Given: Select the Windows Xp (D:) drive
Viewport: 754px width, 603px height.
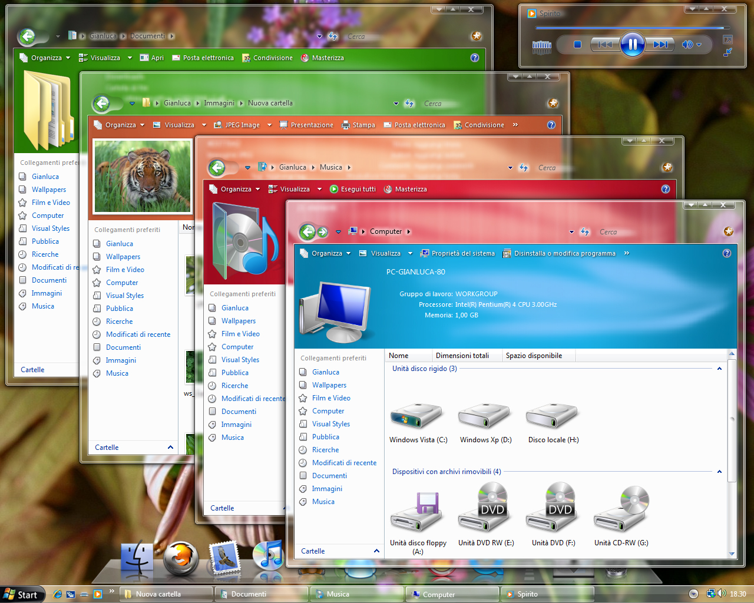Looking at the screenshot, I should coord(484,417).
